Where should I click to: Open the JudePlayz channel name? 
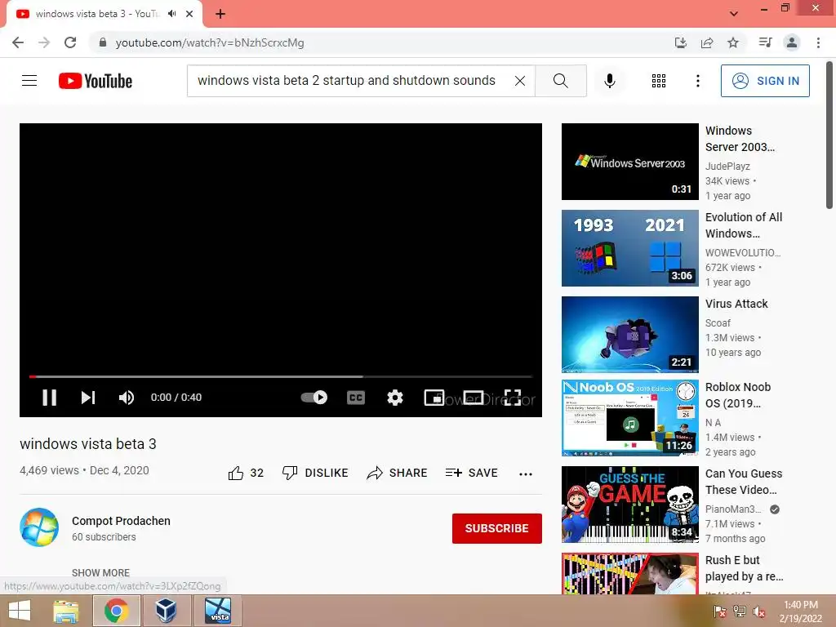pyautogui.click(x=727, y=167)
